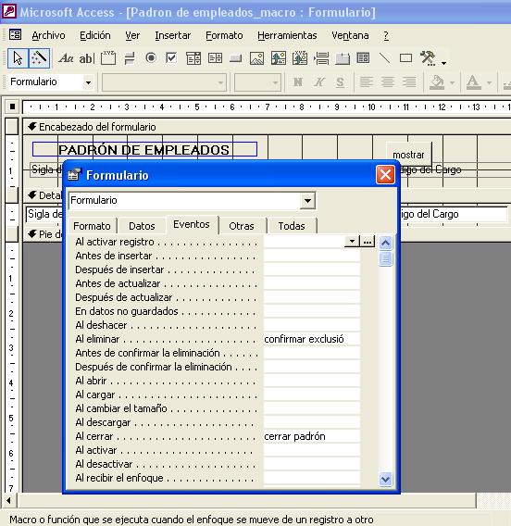This screenshot has height=526, width=511.
Task: Choose the Label (Aa) toolbox tool
Action: click(x=66, y=58)
